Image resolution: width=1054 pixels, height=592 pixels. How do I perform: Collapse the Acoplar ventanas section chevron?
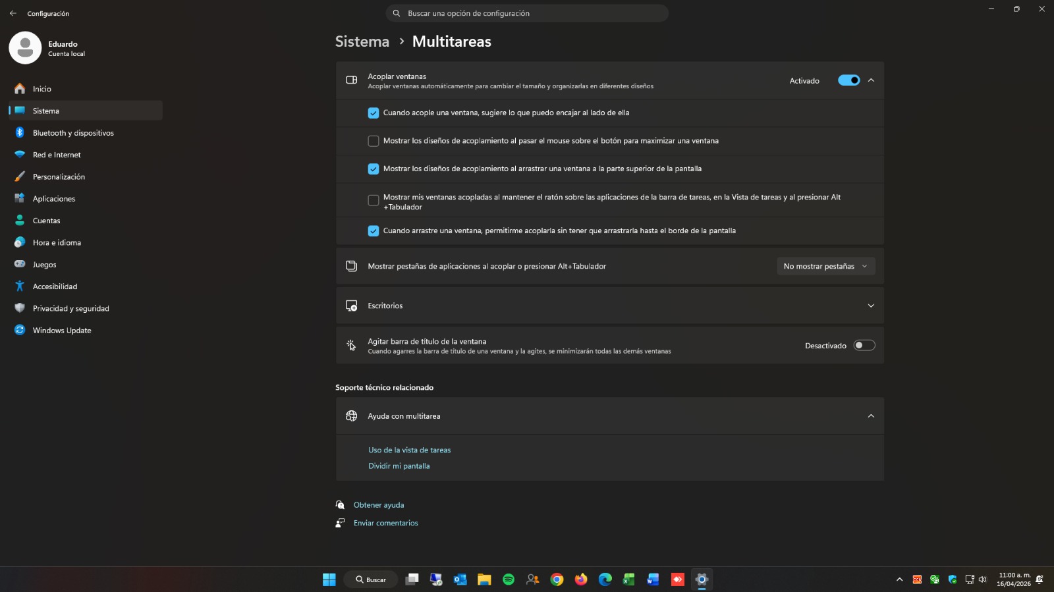pyautogui.click(x=871, y=80)
